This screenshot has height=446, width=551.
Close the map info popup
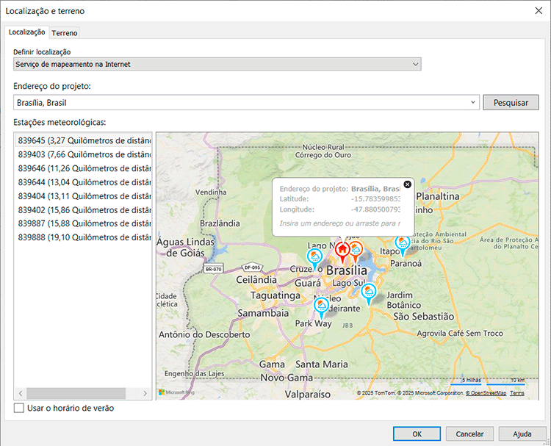408,184
